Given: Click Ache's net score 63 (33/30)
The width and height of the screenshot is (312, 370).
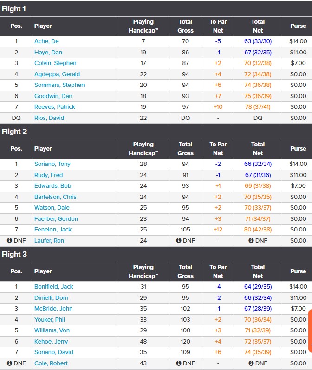Looking at the screenshot, I should pos(258,41).
